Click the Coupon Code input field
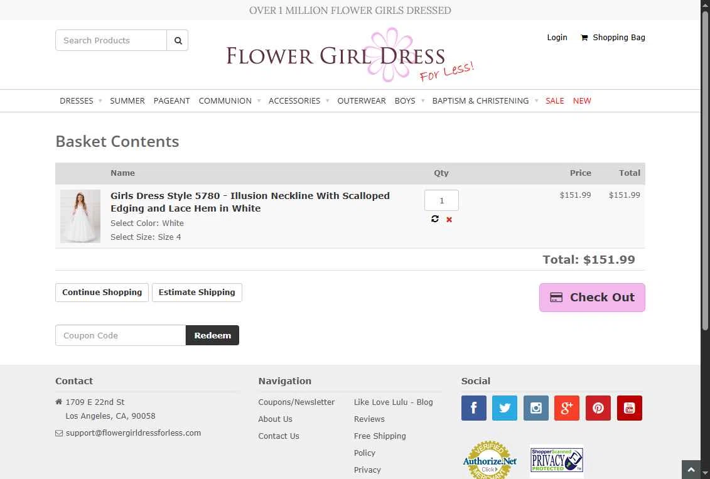 (x=121, y=335)
